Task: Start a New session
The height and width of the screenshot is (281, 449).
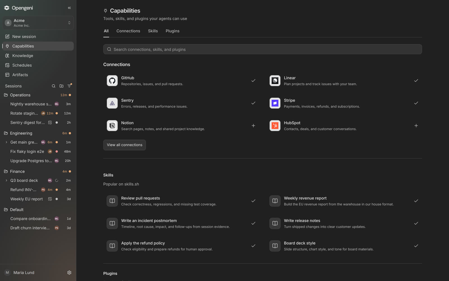Action: pyautogui.click(x=38, y=37)
